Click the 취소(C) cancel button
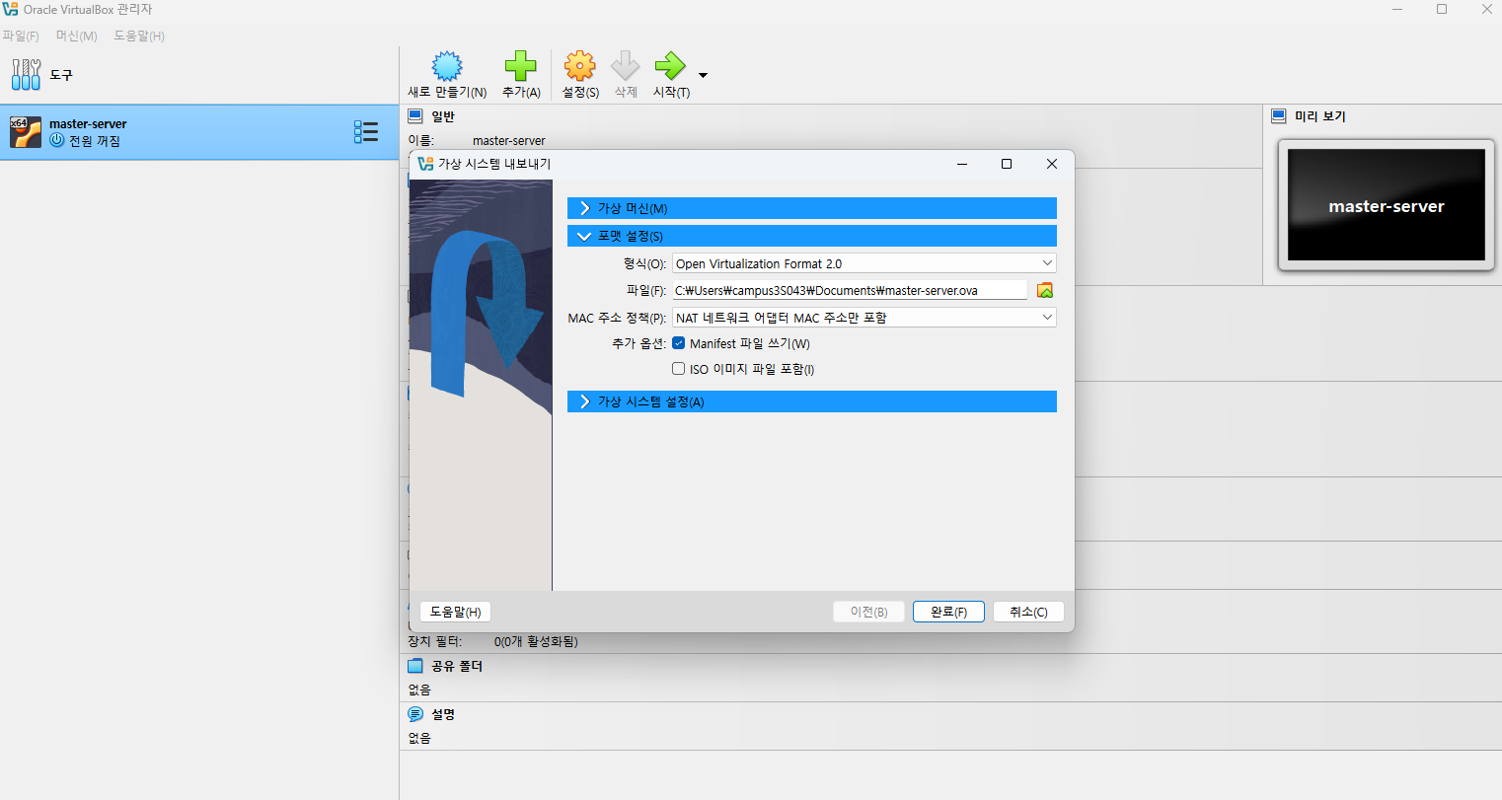Image resolution: width=1502 pixels, height=800 pixels. (1028, 612)
